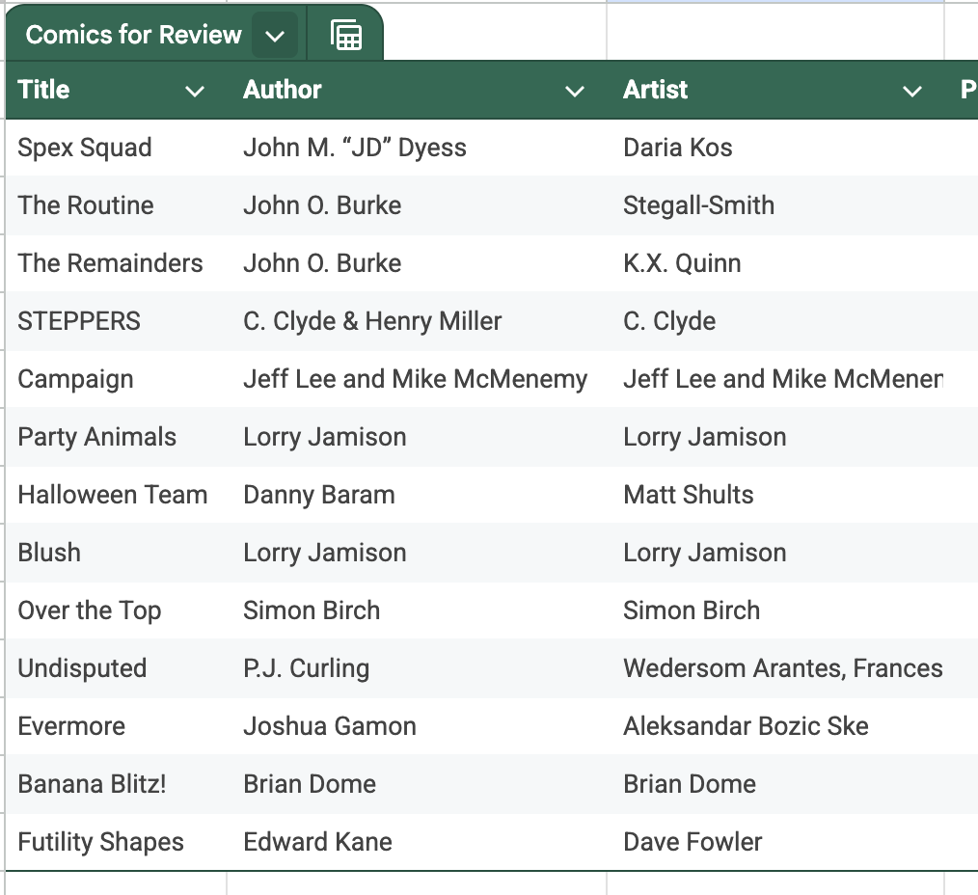Click author cell Joshua Gamon
This screenshot has height=895, width=978.
[417, 726]
